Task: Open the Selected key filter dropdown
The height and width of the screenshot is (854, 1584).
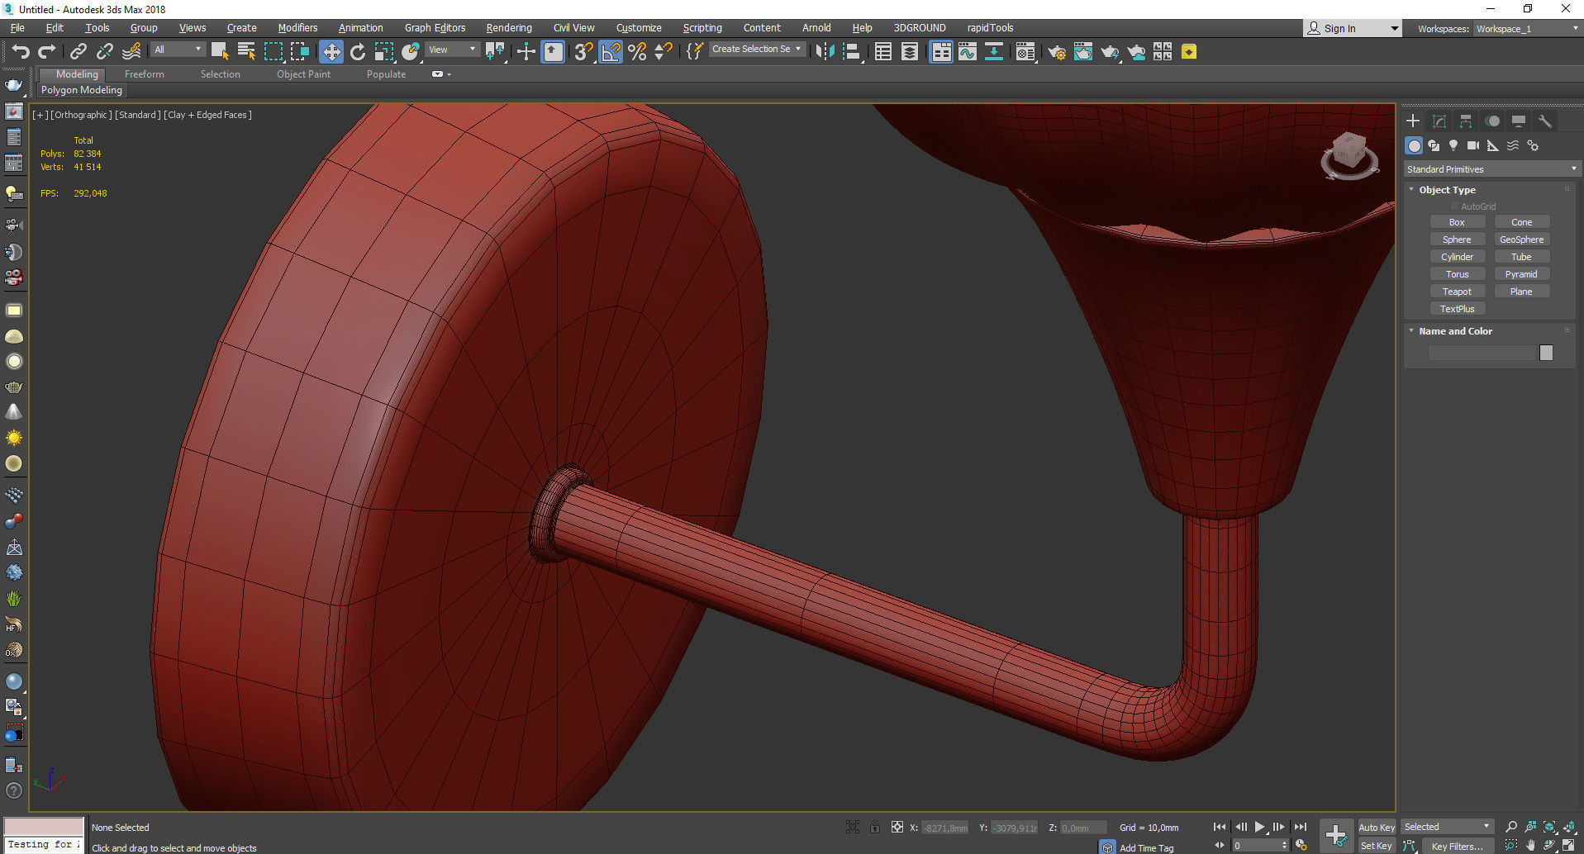Action: (x=1448, y=827)
